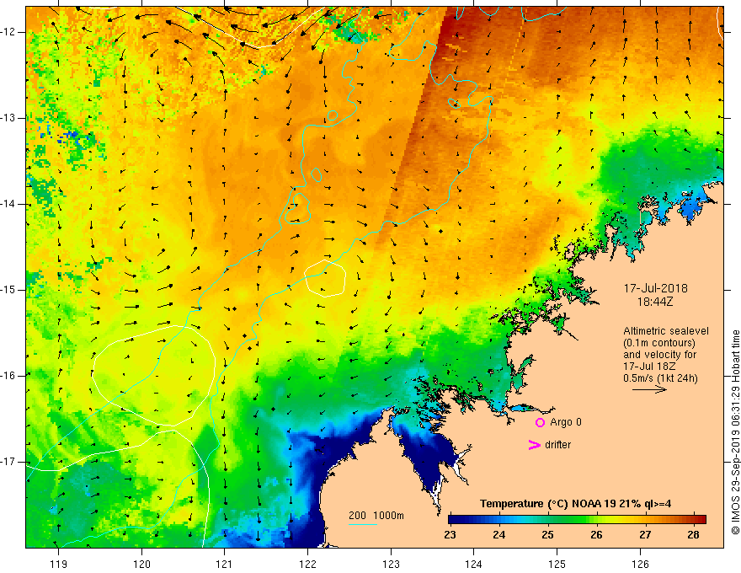Click color bar tick label 27

coord(645,535)
